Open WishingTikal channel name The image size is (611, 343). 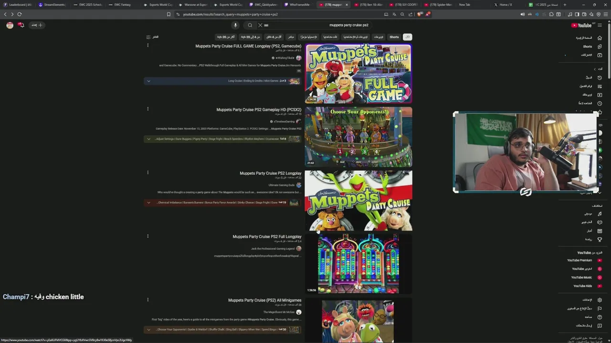[284, 58]
